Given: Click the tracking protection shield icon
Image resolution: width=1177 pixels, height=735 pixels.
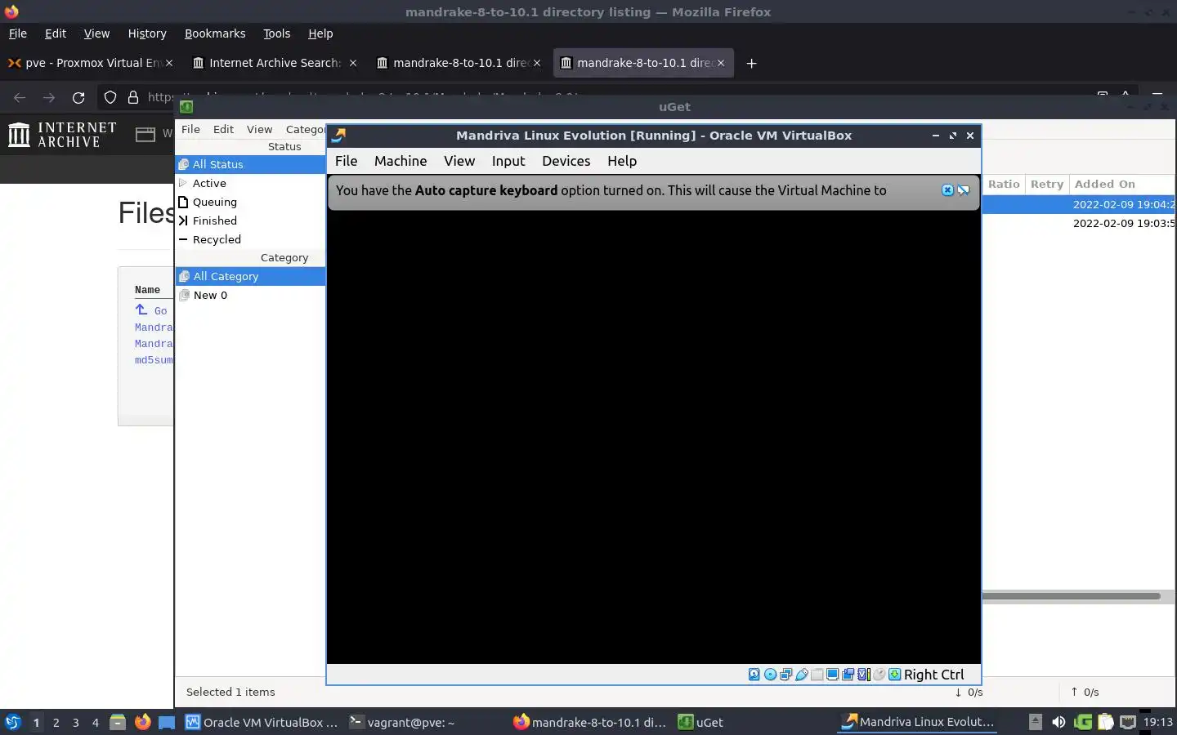Looking at the screenshot, I should [110, 97].
